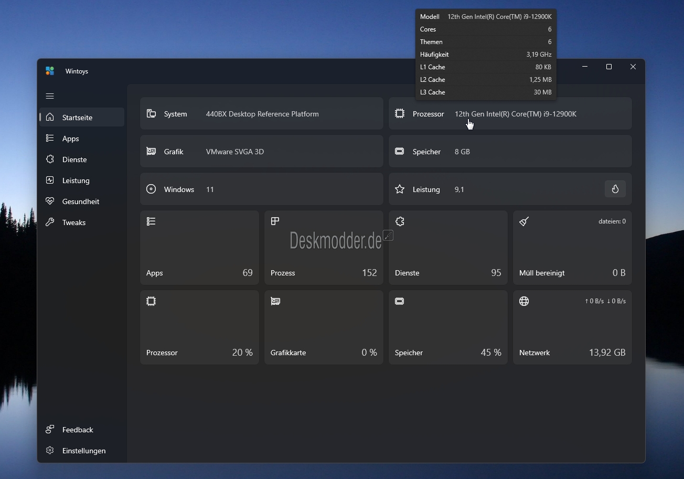Click the CPU chip icon in Prozessor info card
The width and height of the screenshot is (684, 479).
coord(400,113)
